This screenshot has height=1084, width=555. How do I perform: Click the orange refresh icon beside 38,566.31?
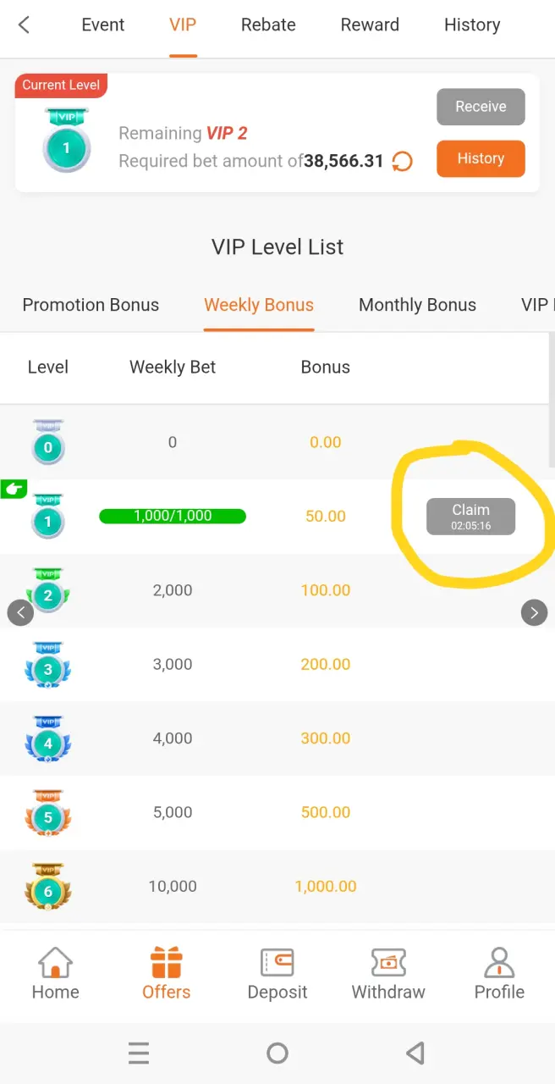pos(403,161)
